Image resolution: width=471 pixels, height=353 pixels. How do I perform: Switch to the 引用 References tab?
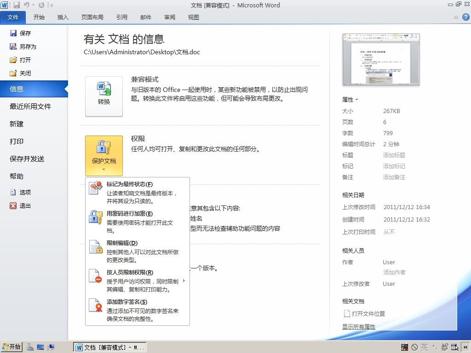121,17
